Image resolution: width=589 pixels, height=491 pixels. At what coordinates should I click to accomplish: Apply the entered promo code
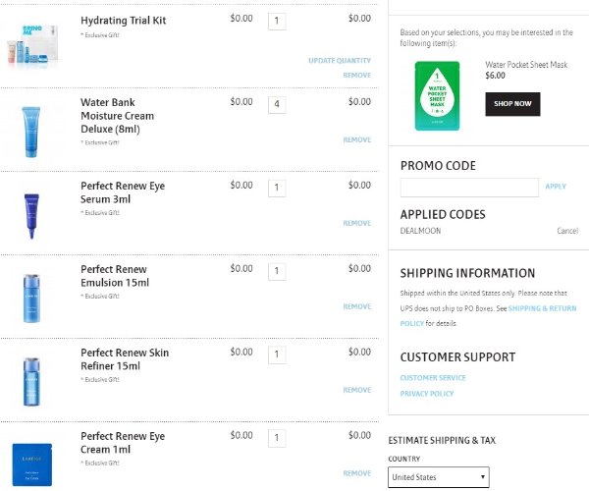pyautogui.click(x=556, y=187)
